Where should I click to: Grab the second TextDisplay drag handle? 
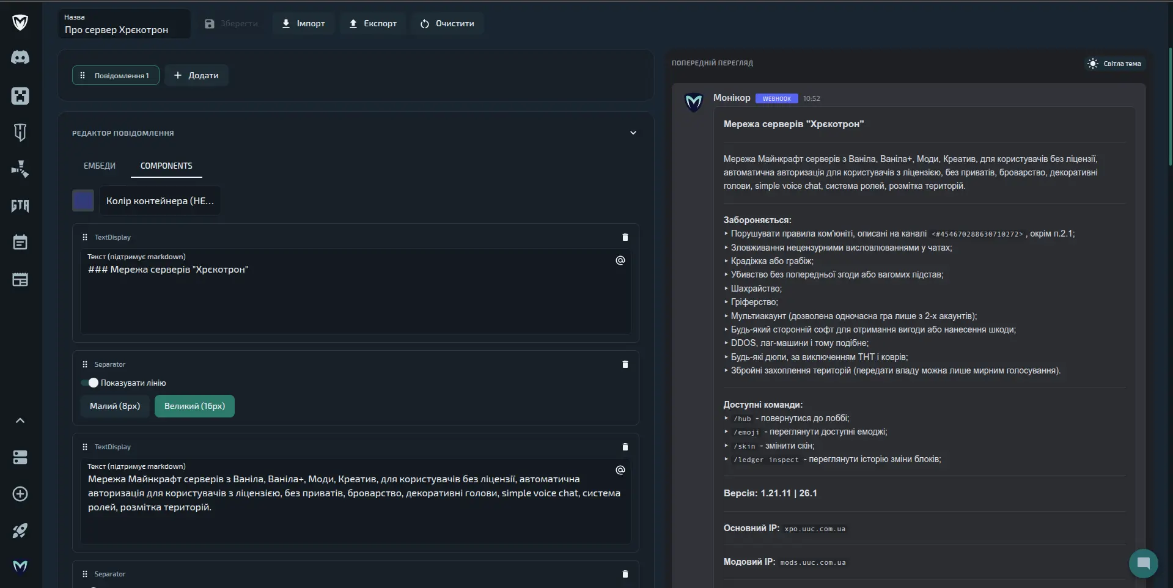coord(85,447)
